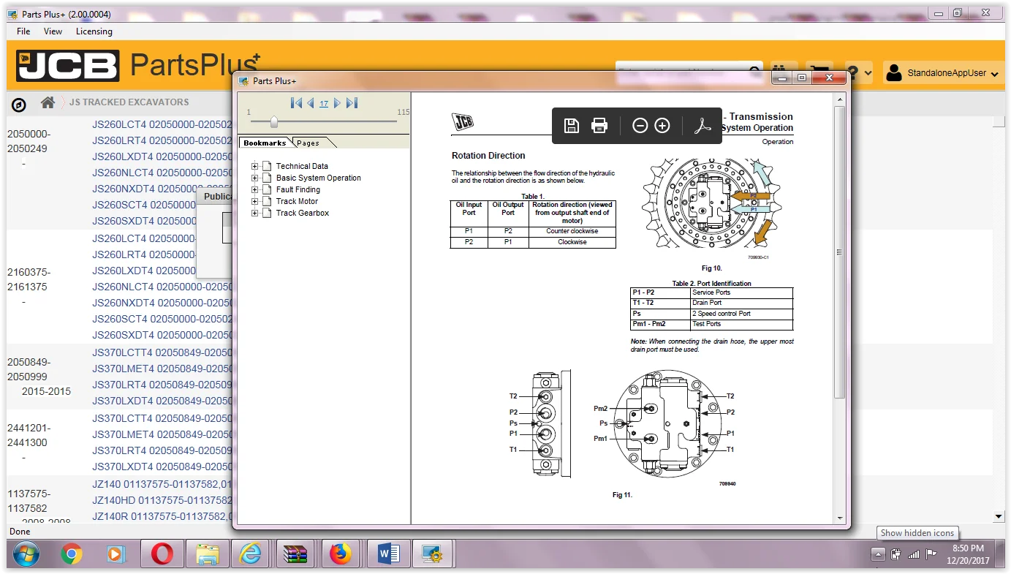Print the document using the printer icon
This screenshot has width=1011, height=574.
coord(599,126)
